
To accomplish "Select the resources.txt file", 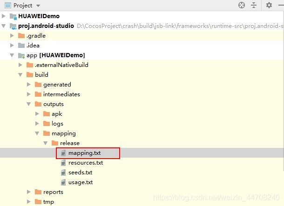I will (86, 163).
